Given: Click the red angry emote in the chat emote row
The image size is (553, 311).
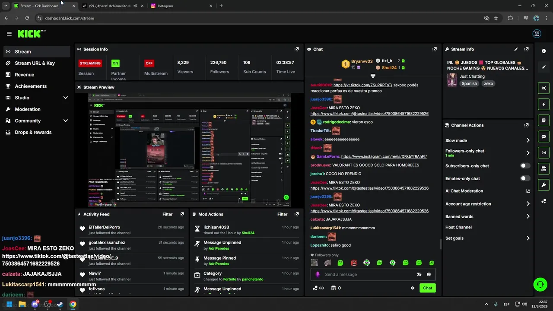Looking at the screenshot, I should (353, 263).
